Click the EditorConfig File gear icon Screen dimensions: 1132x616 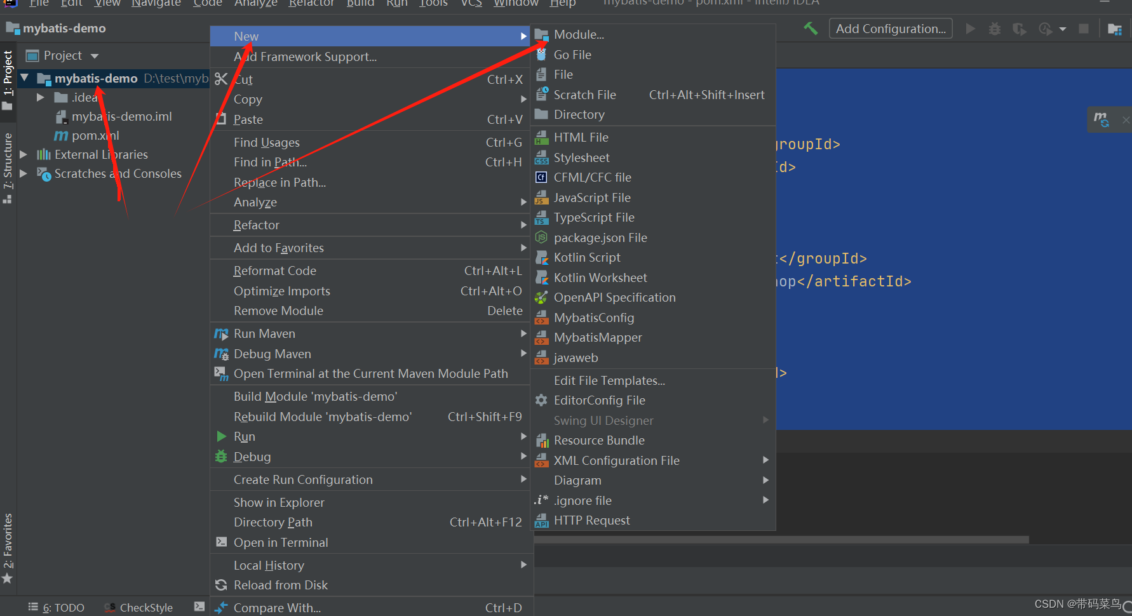pyautogui.click(x=541, y=401)
